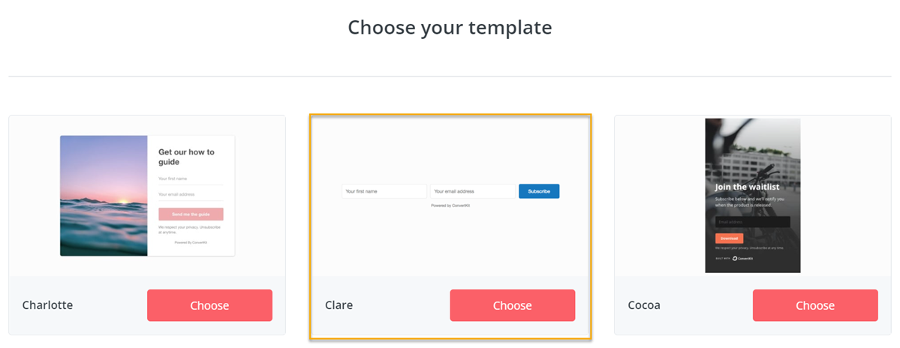Click the Charlotte template name label
This screenshot has height=348, width=900.
pyautogui.click(x=47, y=305)
